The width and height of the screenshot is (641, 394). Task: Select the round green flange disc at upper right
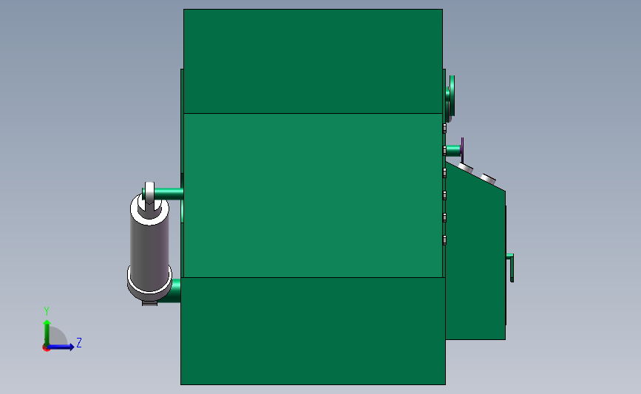pos(452,95)
